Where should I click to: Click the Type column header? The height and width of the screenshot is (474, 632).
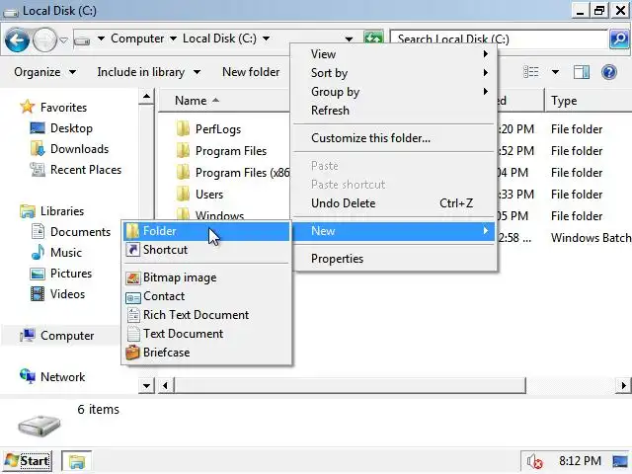(x=589, y=101)
